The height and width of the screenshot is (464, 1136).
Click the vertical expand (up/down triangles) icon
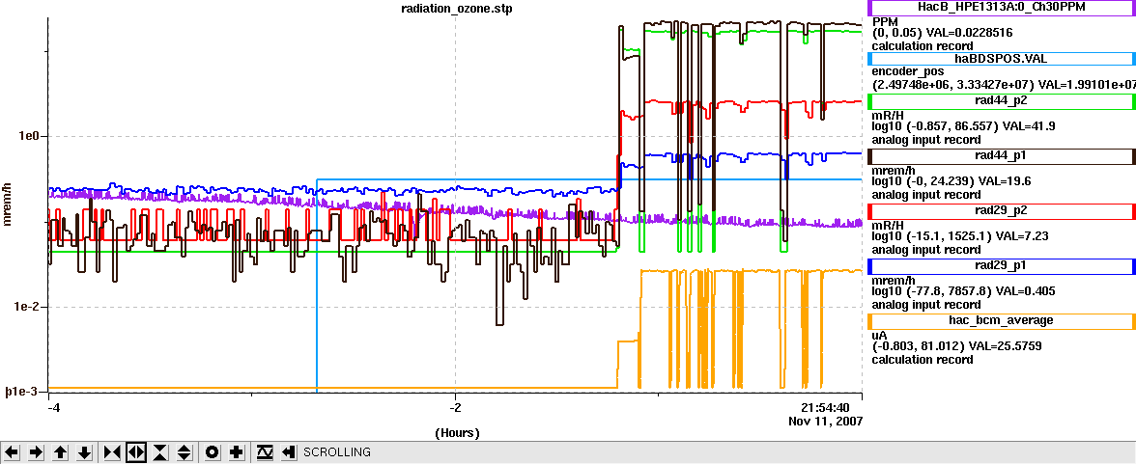point(184,452)
